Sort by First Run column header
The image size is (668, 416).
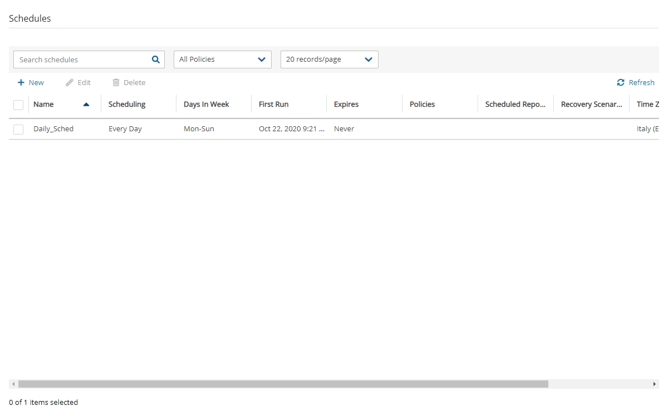[274, 104]
